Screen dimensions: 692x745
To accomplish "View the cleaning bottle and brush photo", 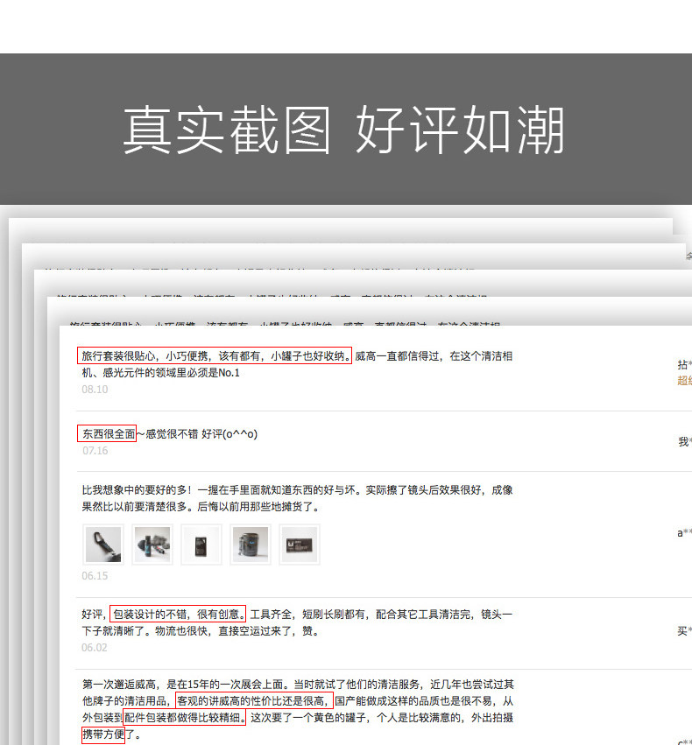I will click(x=152, y=545).
